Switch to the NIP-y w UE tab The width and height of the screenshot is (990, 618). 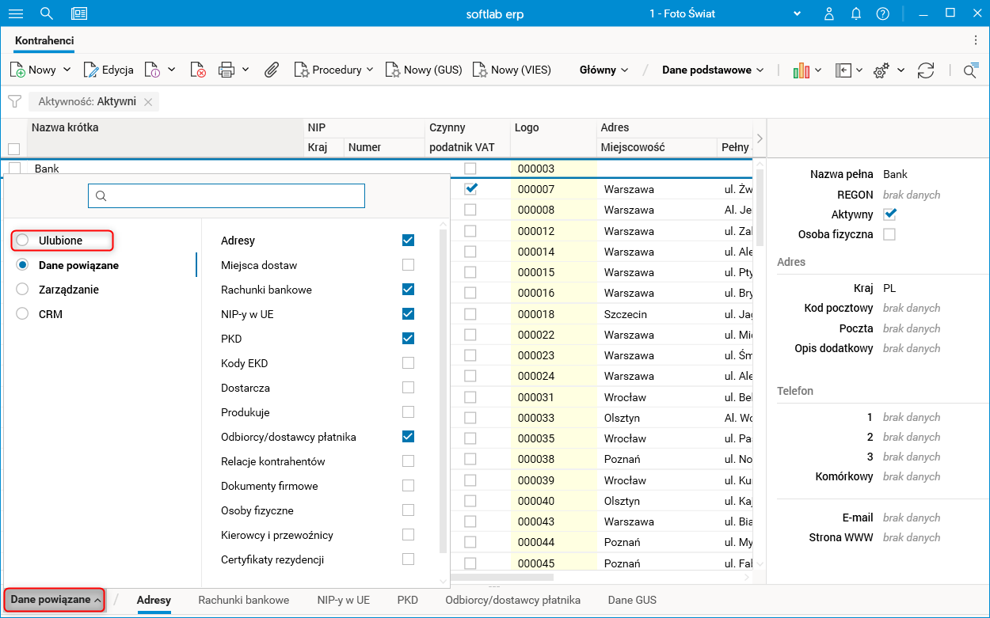coord(343,600)
